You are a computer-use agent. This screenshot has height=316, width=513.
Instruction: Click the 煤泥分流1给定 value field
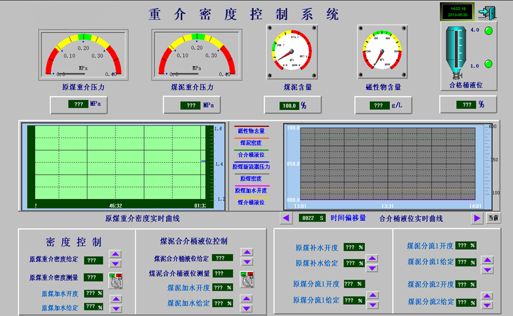[466, 262]
